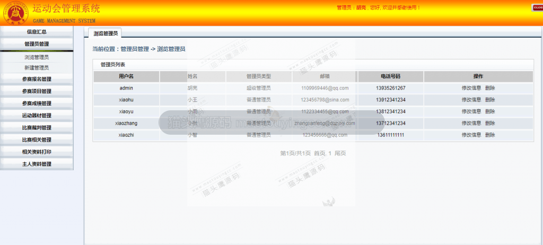
Task: Click the red CLOSE button in header
Action: [538, 7]
